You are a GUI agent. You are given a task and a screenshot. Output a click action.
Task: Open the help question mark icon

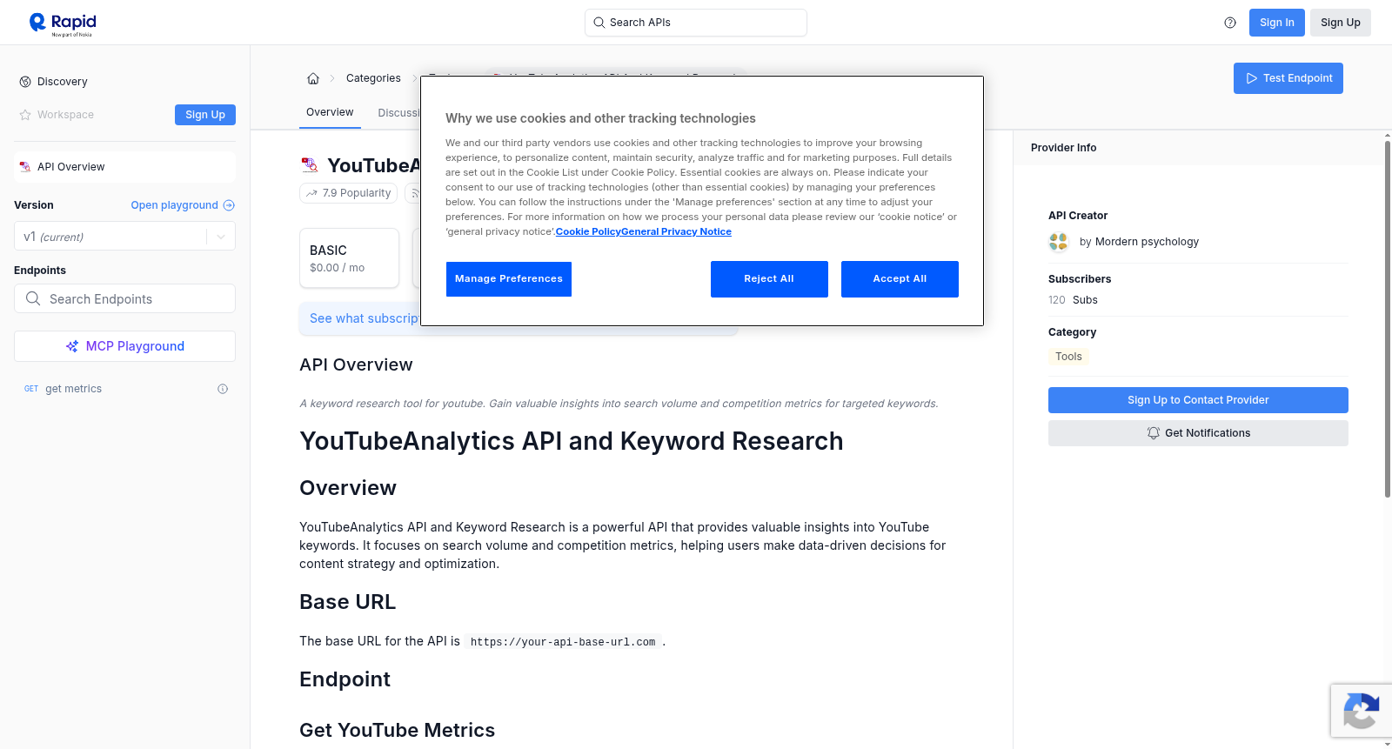1230,23
